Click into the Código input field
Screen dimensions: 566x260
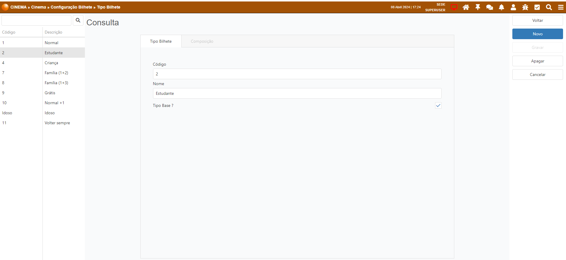click(x=297, y=74)
